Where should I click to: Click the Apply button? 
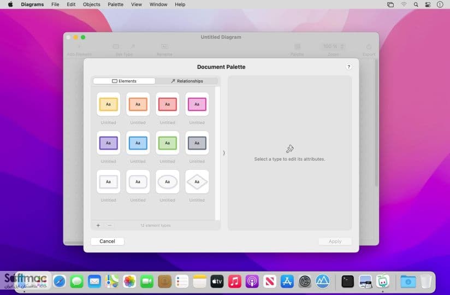(x=335, y=241)
